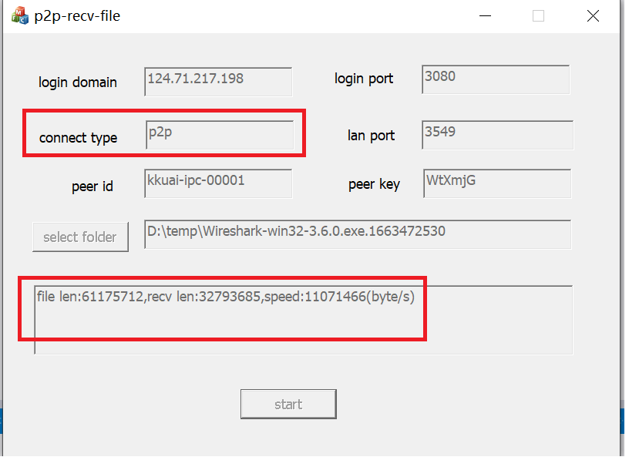Image resolution: width=629 pixels, height=467 pixels.
Task: Click the transfer status text showing file len
Action: [x=225, y=297]
